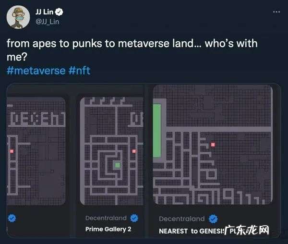
Task: Open the #nft hashtag
Action: pos(79,71)
